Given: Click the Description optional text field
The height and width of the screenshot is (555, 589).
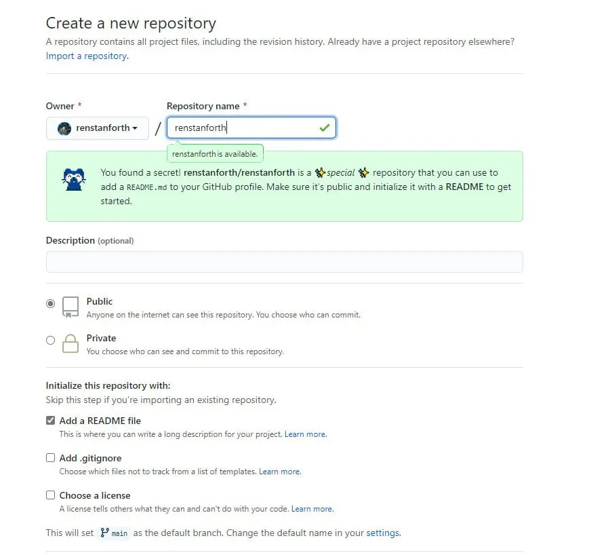Looking at the screenshot, I should coord(284,262).
